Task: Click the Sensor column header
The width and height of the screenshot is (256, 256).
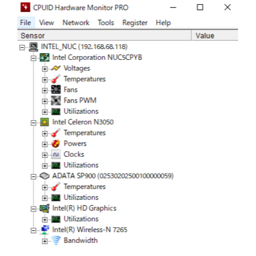Action: 104,36
